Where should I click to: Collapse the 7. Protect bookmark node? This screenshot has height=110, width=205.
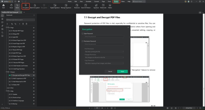(x=7, y=72)
